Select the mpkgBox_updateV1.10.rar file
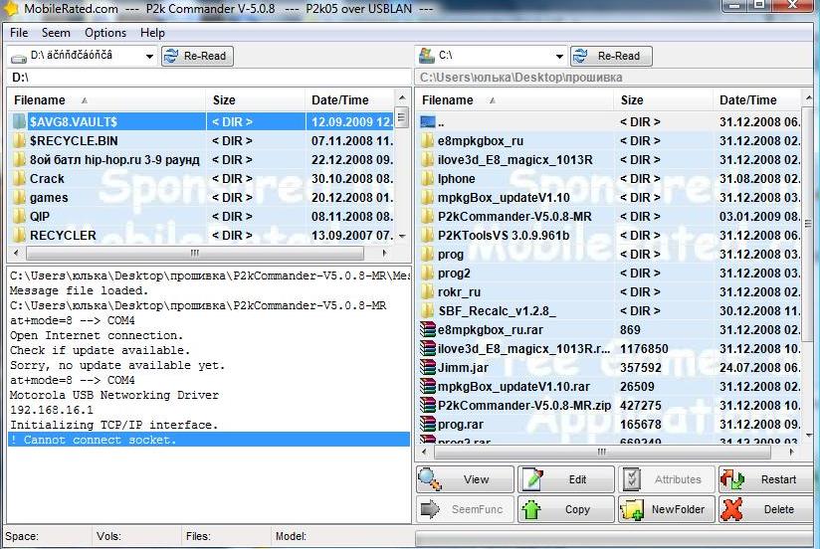The image size is (820, 549). pos(609,387)
